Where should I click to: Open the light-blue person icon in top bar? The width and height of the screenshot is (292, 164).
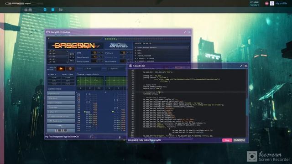point(45,10)
